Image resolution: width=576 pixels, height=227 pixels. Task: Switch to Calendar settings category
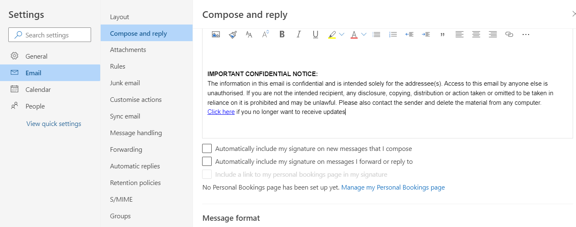tap(38, 89)
